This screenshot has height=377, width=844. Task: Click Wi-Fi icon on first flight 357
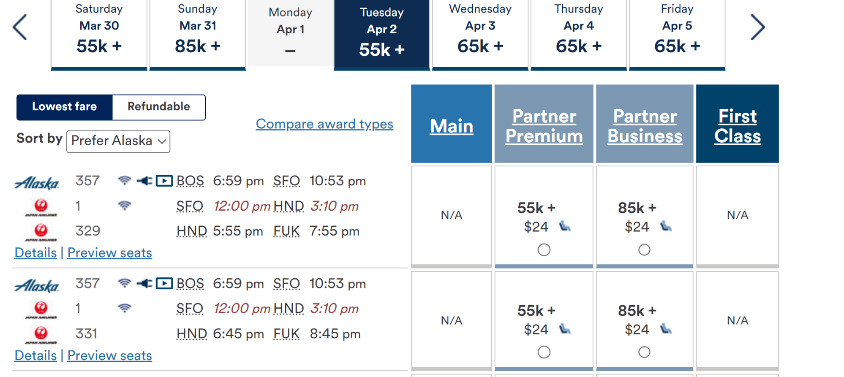tap(124, 181)
